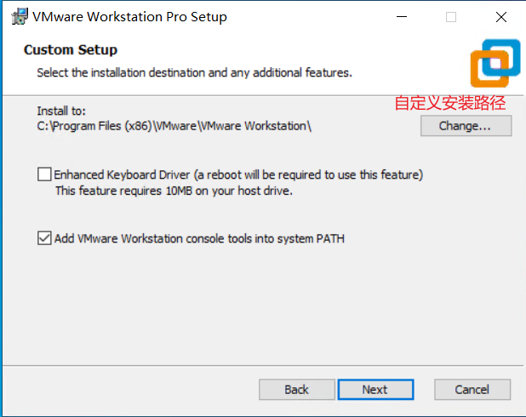This screenshot has width=526, height=417.
Task: Click the "Select the installation destination" subtitle
Action: (x=194, y=72)
